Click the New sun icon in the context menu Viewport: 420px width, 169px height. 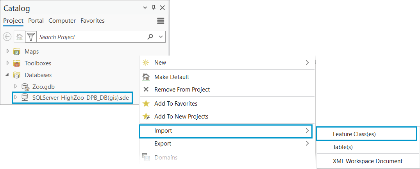(146, 63)
